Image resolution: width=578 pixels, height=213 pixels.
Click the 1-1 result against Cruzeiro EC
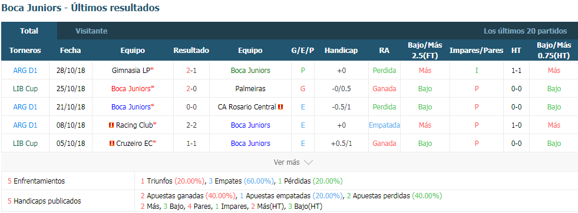tap(191, 144)
